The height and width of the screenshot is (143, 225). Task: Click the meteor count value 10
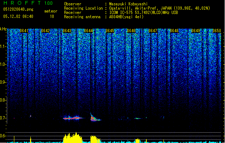coord(52,16)
